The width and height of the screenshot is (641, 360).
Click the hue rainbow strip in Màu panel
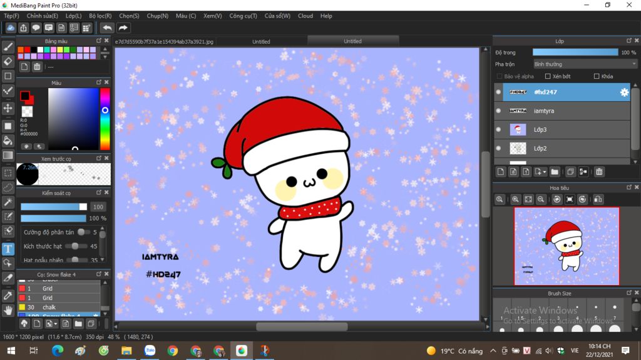[105, 119]
